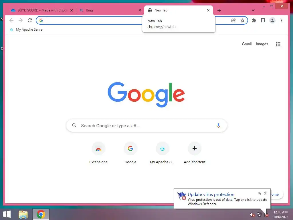Open File Explorer from taskbar

pyautogui.click(x=23, y=214)
